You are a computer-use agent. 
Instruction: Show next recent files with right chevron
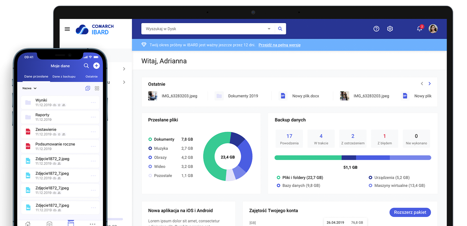tap(429, 84)
